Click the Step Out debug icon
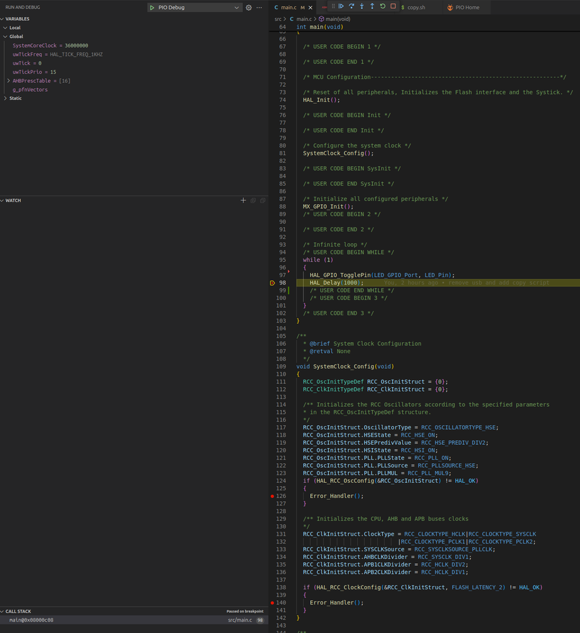 [372, 6]
